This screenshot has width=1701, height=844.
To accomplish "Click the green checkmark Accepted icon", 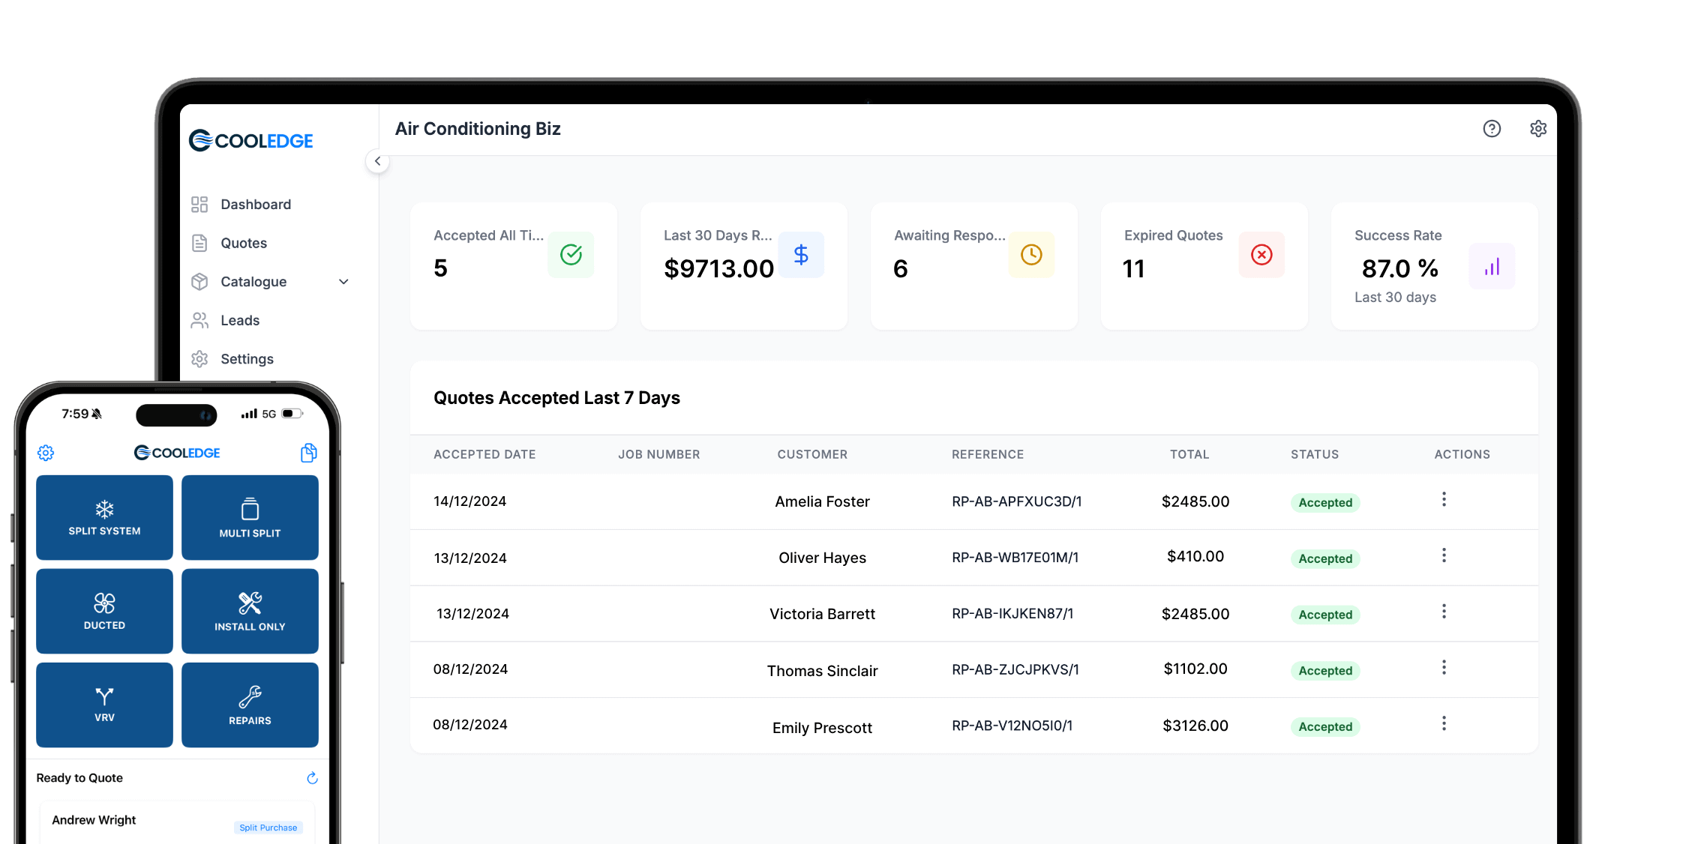I will (x=571, y=255).
